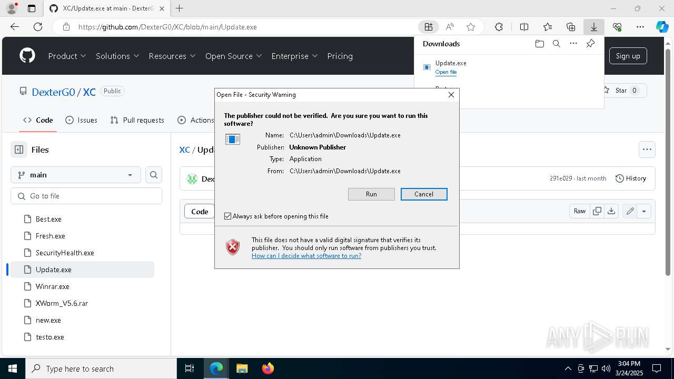Refresh the page with reload icon
Image resolution: width=674 pixels, height=379 pixels.
point(38,27)
